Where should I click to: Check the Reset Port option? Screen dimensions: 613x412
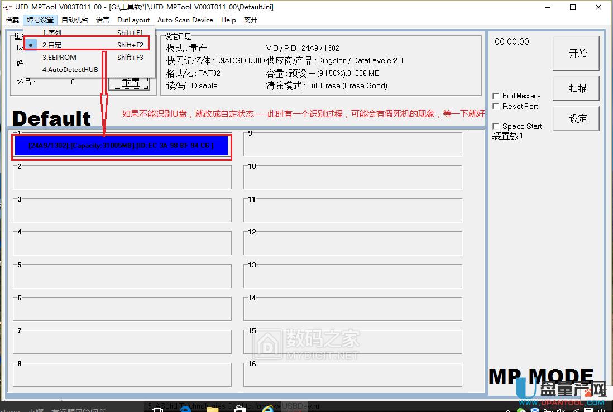tap(496, 106)
